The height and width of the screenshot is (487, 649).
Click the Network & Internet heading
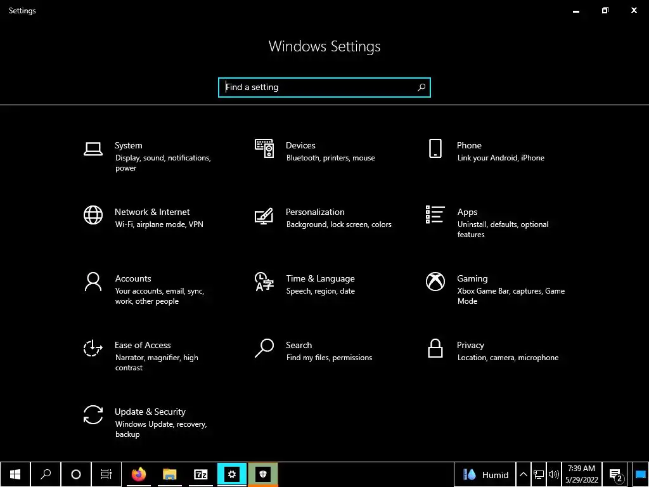(x=152, y=212)
